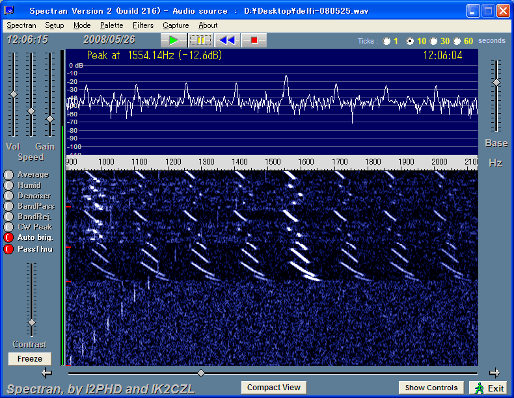Select the 1 second ticks radio button
The height and width of the screenshot is (398, 514).
387,41
